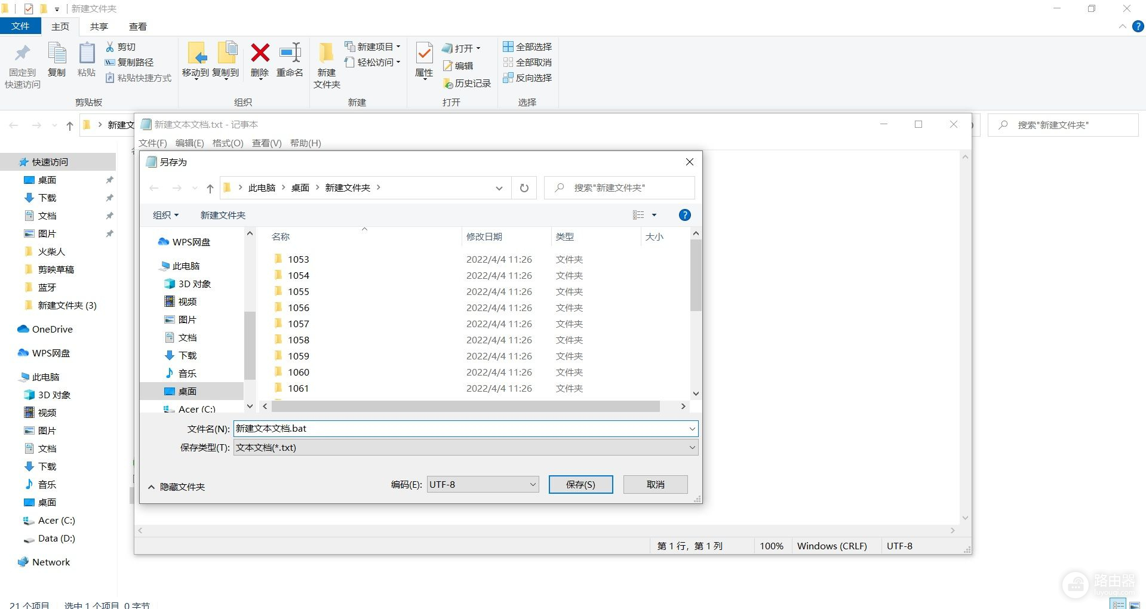This screenshot has width=1146, height=609.
Task: Switch to the Share ribbon tab
Action: (99, 26)
